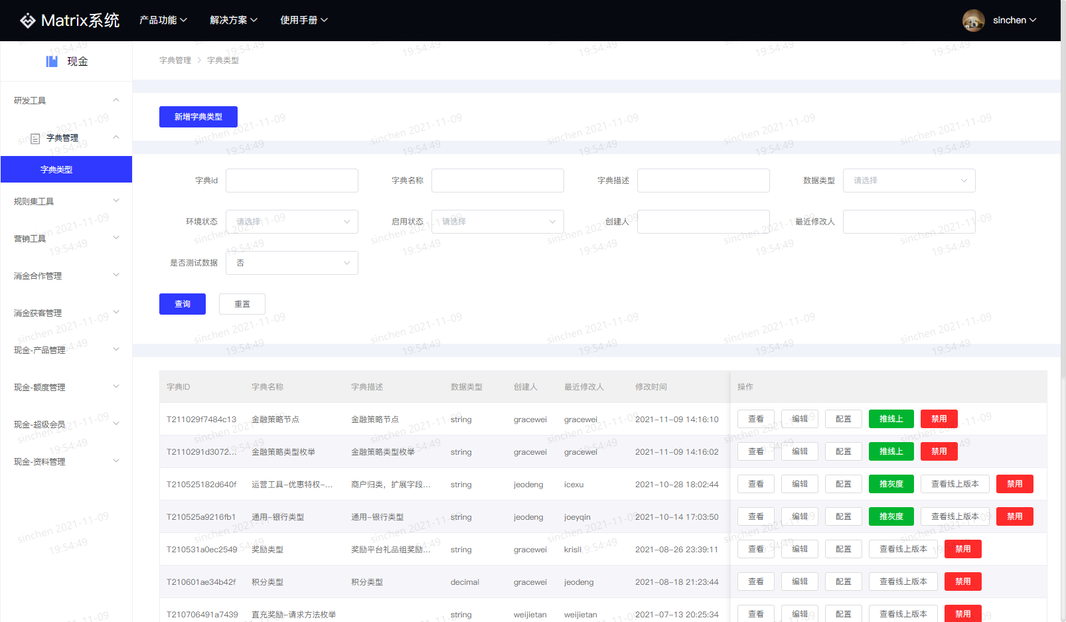Screen dimensions: 1066x622
Task: Expand the 消金获客管理 section
Action: click(x=66, y=313)
